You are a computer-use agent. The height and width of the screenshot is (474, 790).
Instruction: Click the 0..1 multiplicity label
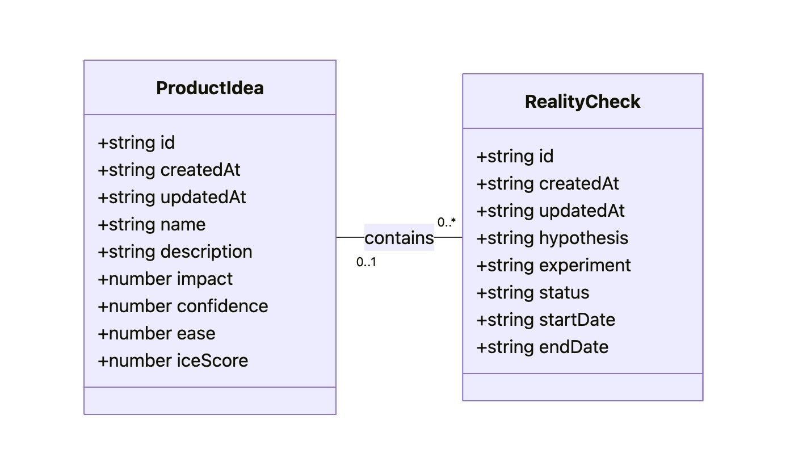pyautogui.click(x=366, y=263)
